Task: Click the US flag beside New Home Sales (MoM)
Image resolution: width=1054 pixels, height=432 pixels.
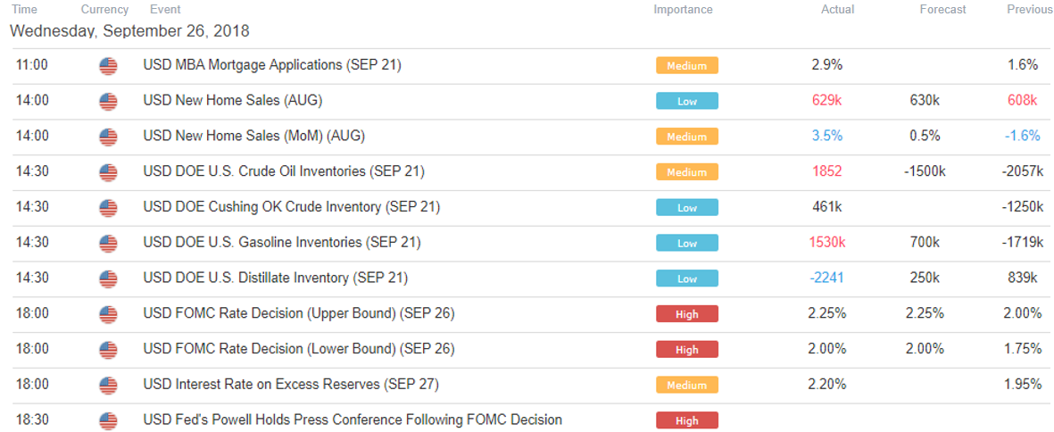Action: tap(108, 137)
